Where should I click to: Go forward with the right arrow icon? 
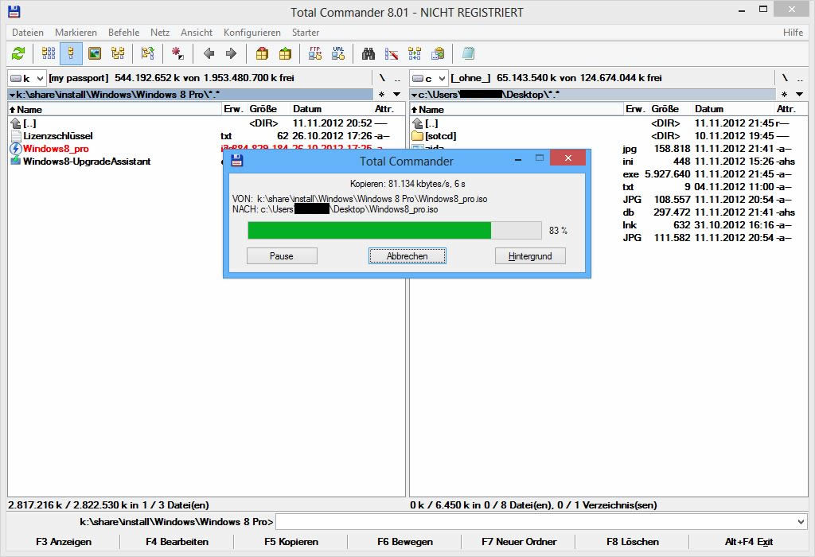click(232, 53)
